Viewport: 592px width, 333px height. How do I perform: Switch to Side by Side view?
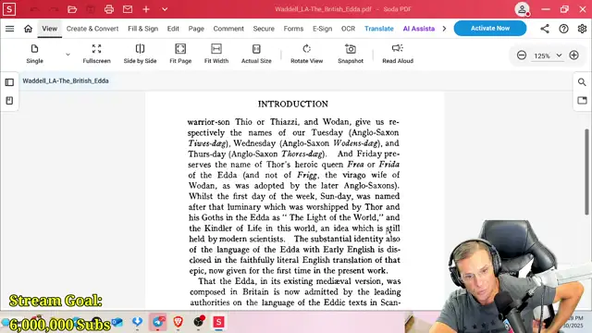pyautogui.click(x=140, y=54)
